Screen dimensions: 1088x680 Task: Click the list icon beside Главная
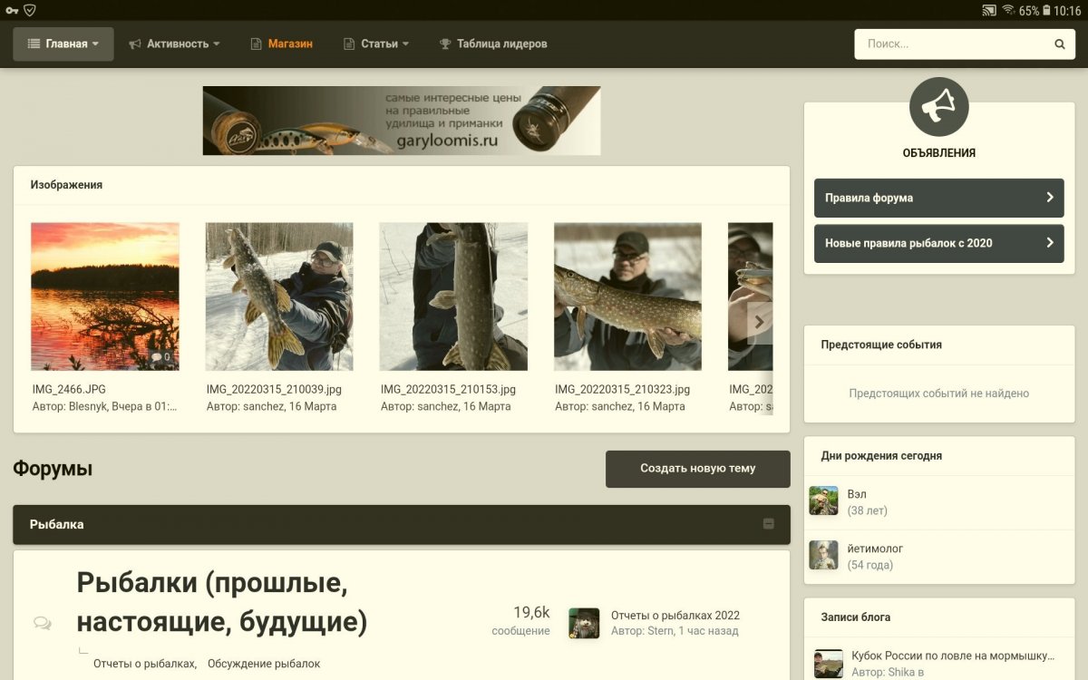click(33, 43)
